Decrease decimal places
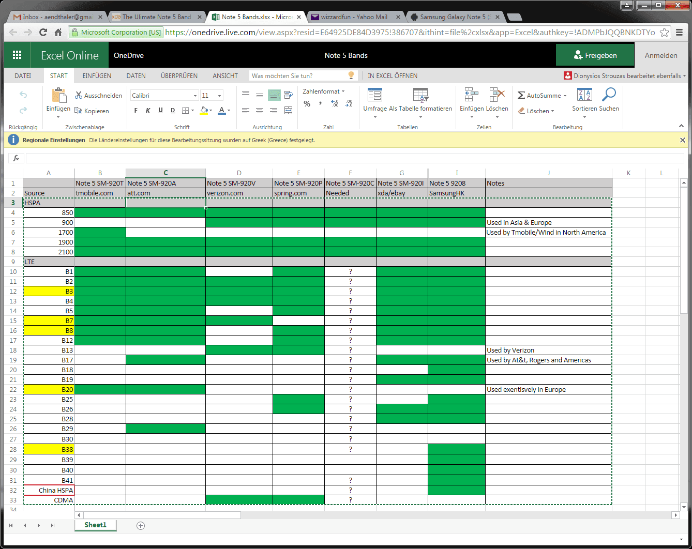Image resolution: width=692 pixels, height=549 pixels. pyautogui.click(x=349, y=104)
